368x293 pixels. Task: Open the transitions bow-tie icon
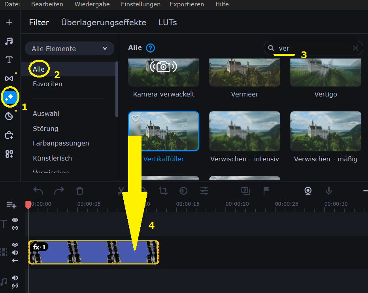point(9,78)
